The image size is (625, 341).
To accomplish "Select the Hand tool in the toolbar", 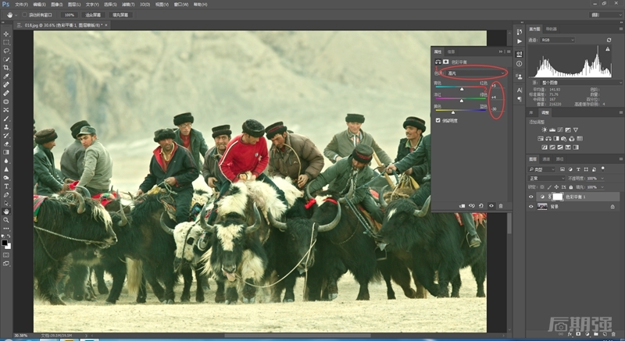I will click(x=6, y=211).
